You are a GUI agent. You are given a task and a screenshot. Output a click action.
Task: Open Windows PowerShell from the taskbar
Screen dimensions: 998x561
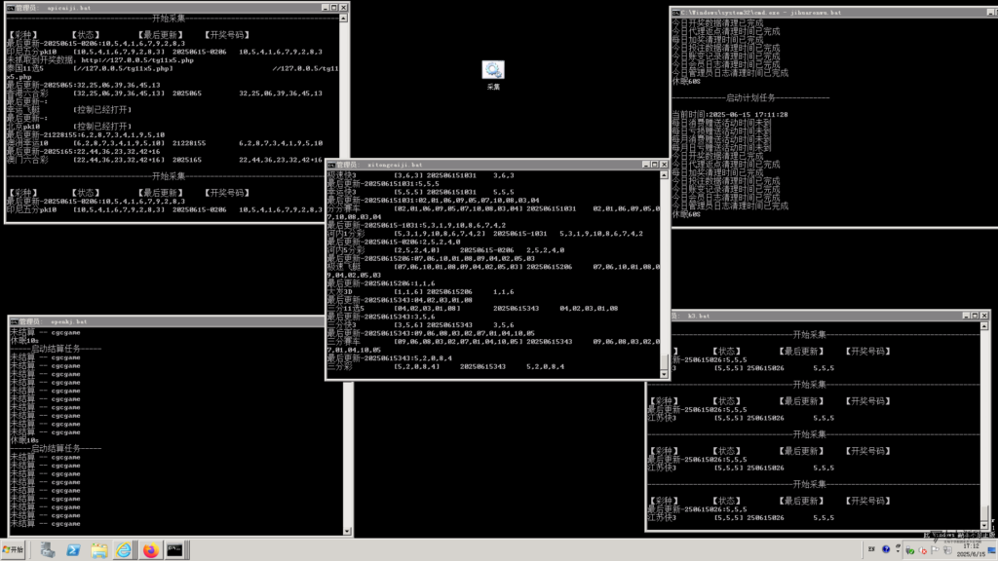click(73, 550)
